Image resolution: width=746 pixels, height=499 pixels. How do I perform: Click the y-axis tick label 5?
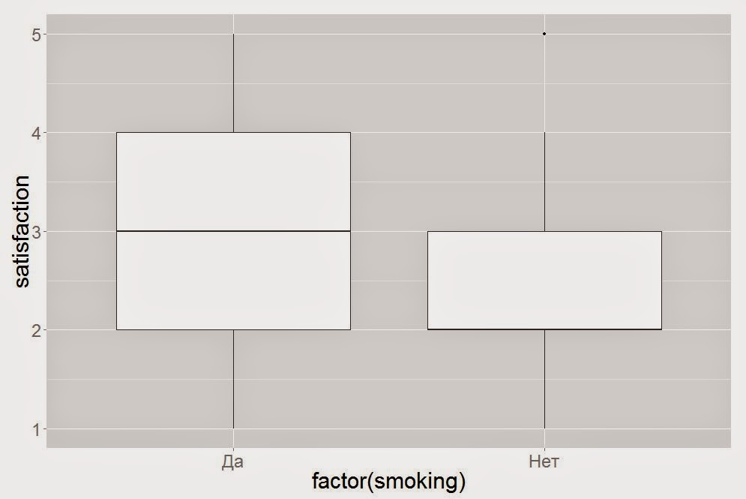pos(37,35)
